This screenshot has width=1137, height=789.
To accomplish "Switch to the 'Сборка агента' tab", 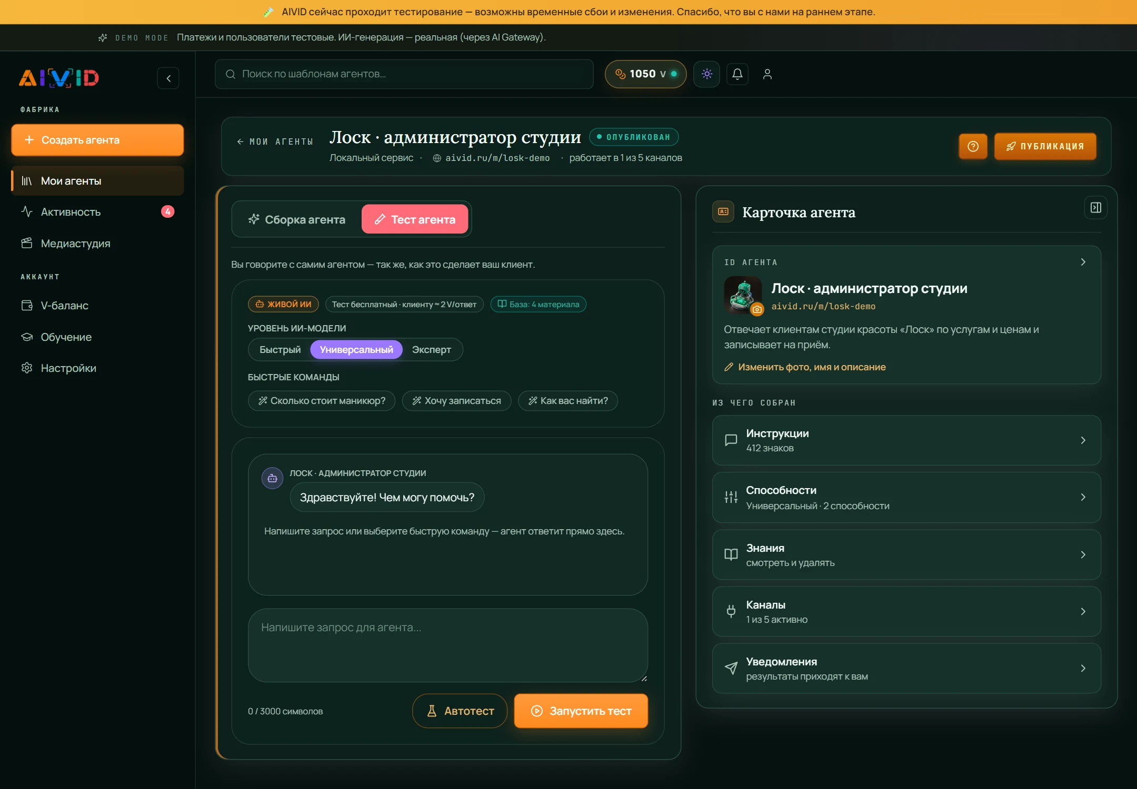I will tap(297, 219).
